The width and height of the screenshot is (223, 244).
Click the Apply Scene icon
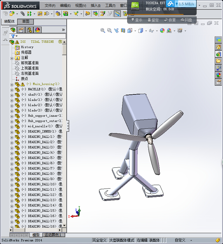169,30
